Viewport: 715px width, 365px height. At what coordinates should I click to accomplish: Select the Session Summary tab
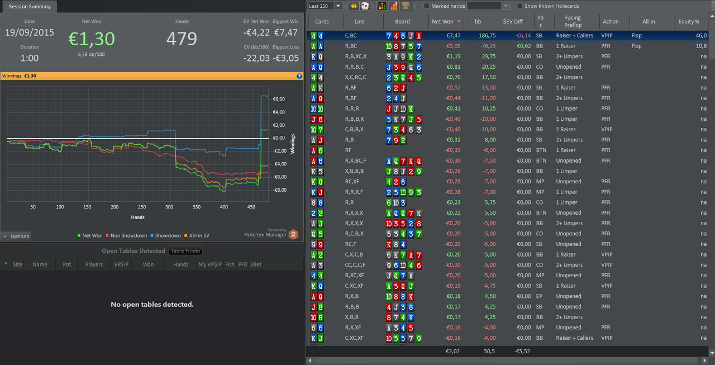pos(30,7)
